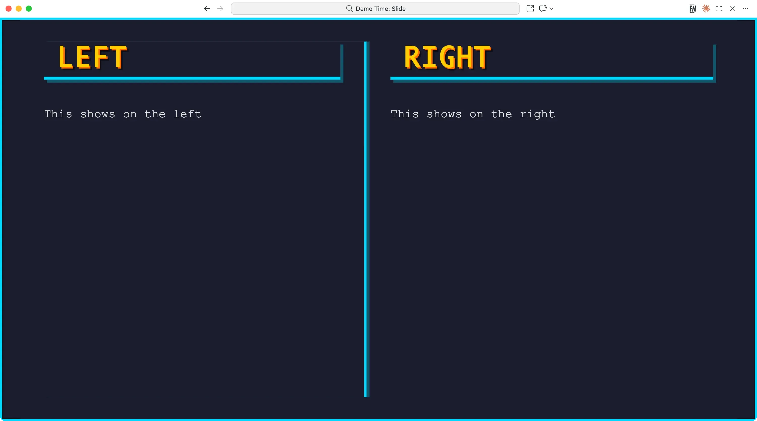The width and height of the screenshot is (757, 421).
Task: Expand the chevron next to chat icon
Action: [551, 9]
